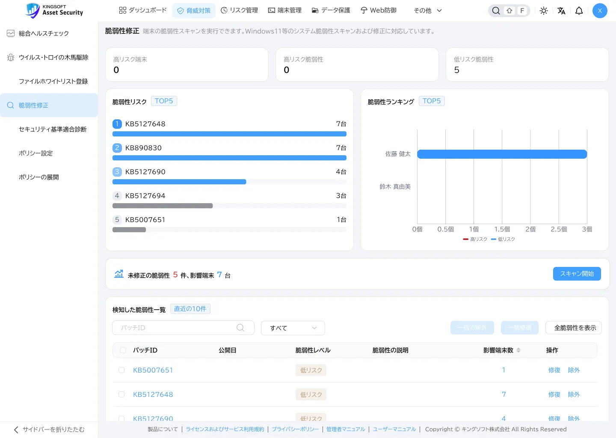This screenshot has height=438, width=616.
Task: Click the chart icon beside 未修正の脆弱性
Action: 119,274
